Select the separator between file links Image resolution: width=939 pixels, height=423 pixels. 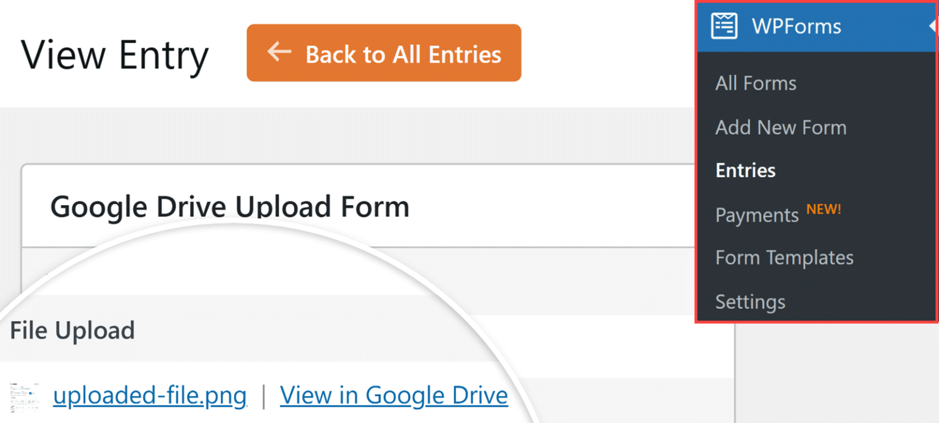pos(263,395)
